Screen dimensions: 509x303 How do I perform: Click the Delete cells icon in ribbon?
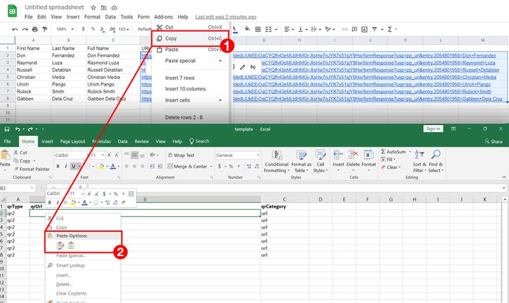(353, 159)
